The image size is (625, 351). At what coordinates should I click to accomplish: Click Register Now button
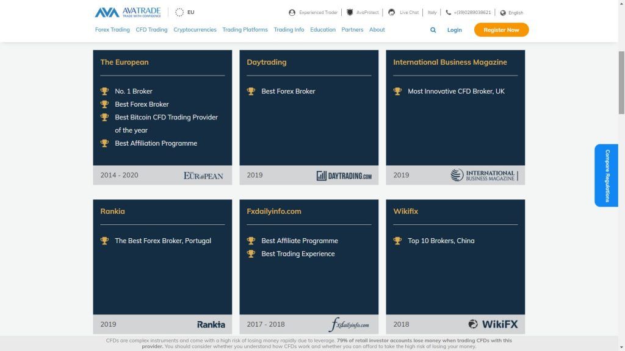click(x=502, y=30)
